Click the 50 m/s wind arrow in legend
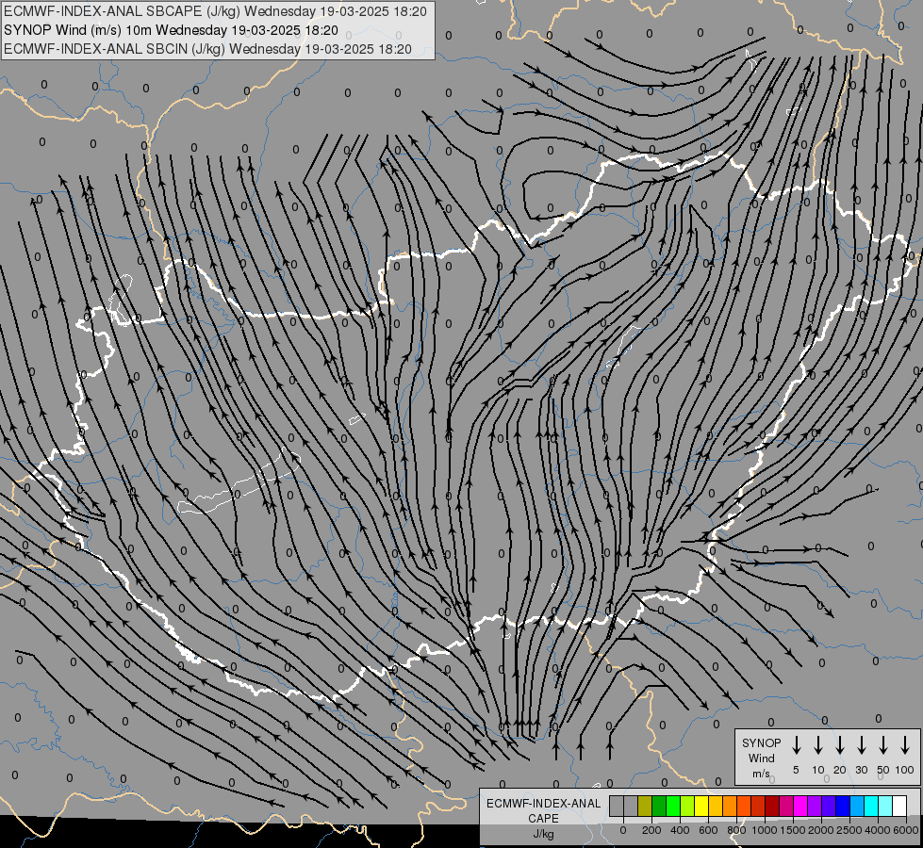The width and height of the screenshot is (923, 848). (883, 745)
